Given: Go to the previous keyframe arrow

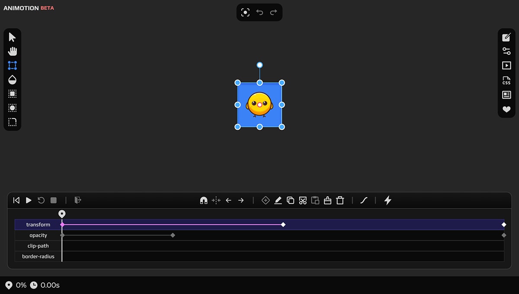Looking at the screenshot, I should point(229,200).
